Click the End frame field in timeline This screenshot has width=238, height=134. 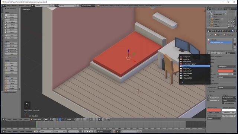pyautogui.click(x=60, y=131)
